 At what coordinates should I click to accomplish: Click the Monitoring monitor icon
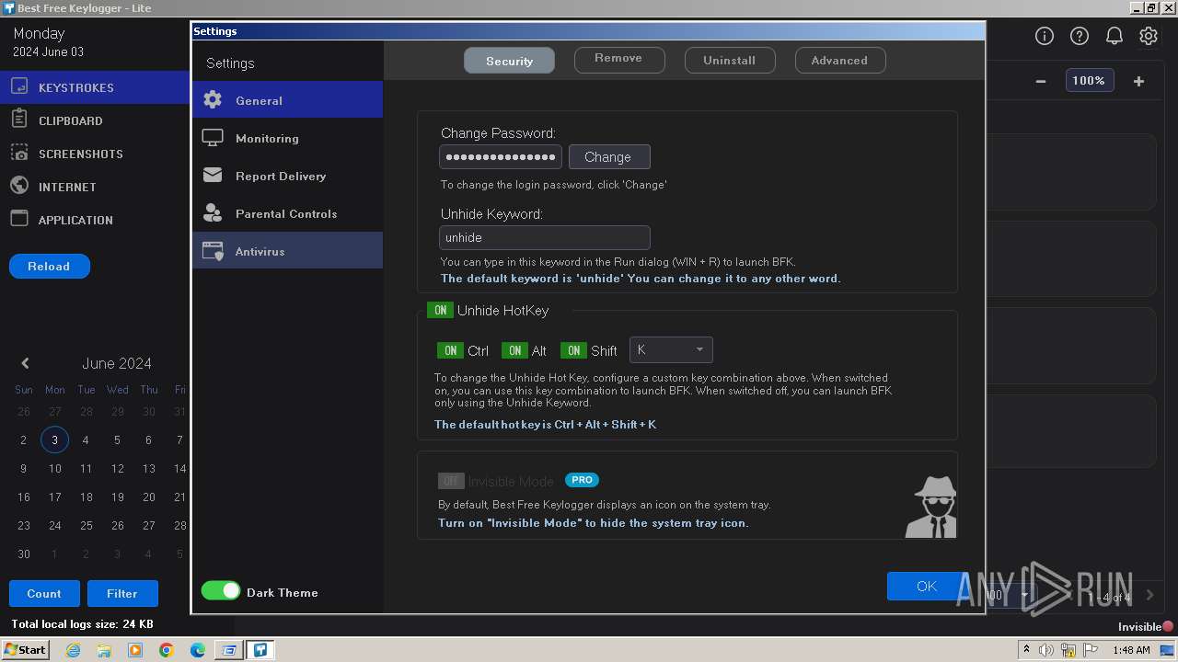pos(213,138)
